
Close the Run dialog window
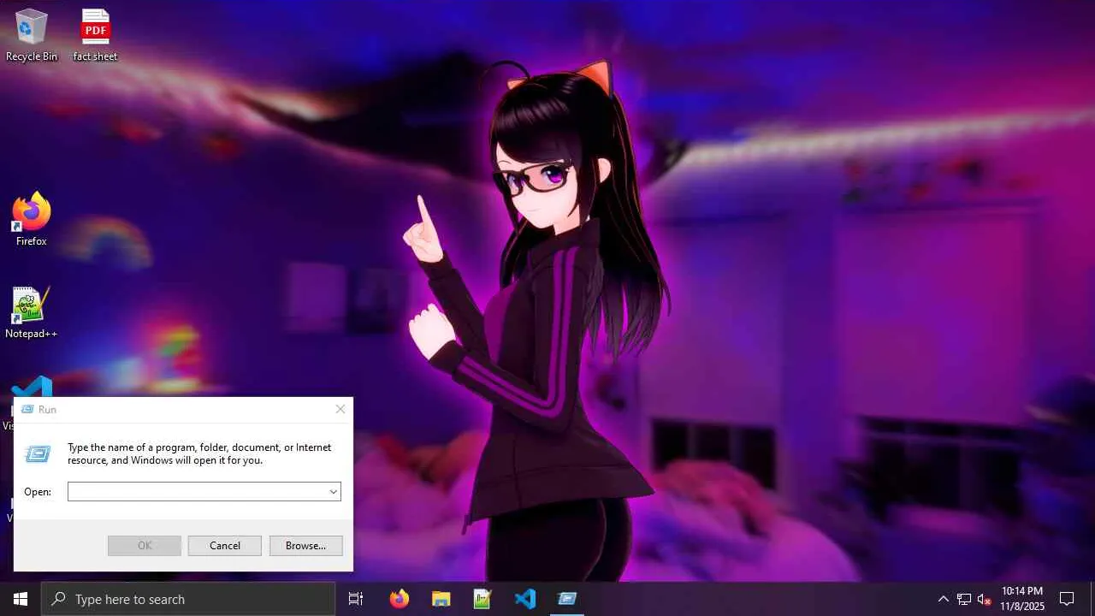pyautogui.click(x=340, y=410)
